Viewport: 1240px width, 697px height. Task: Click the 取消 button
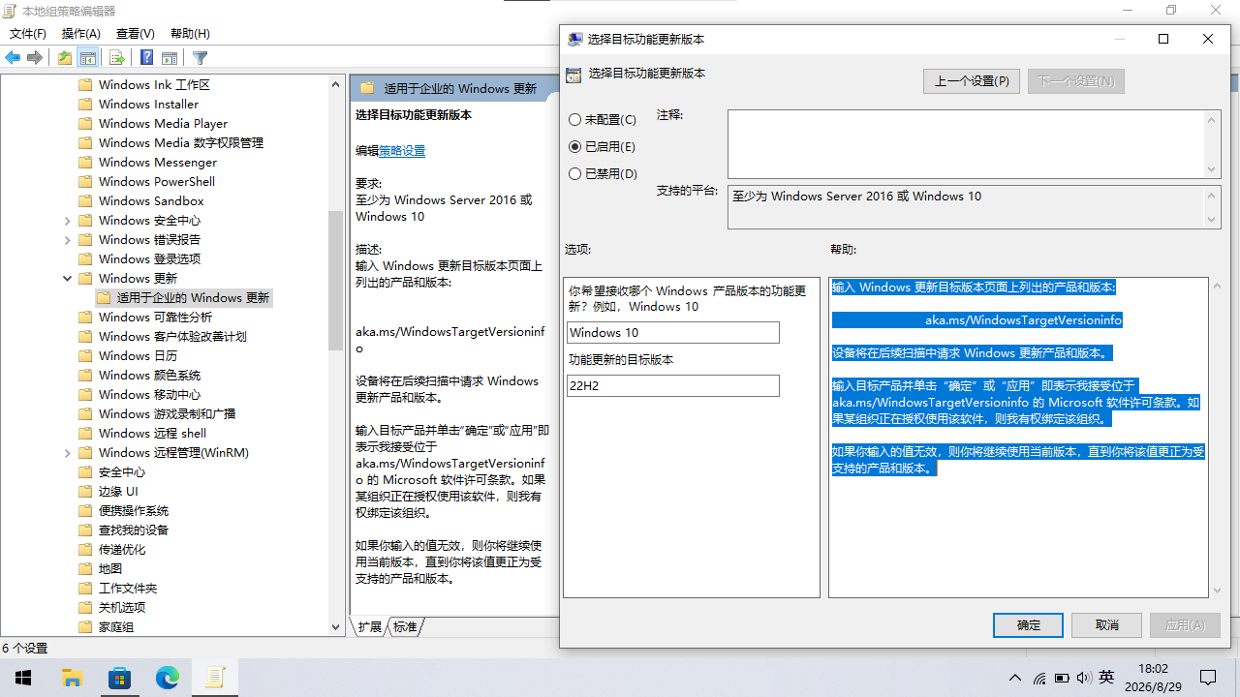pos(1107,625)
